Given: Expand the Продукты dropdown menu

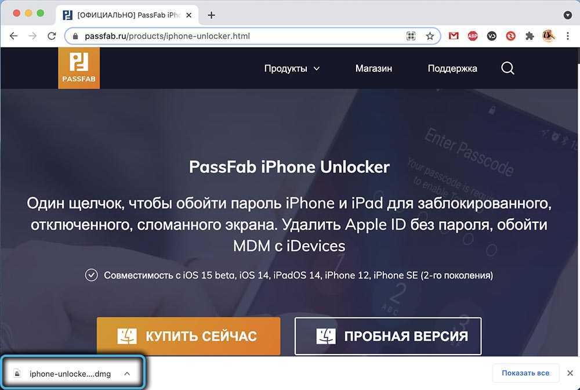Looking at the screenshot, I should 292,68.
